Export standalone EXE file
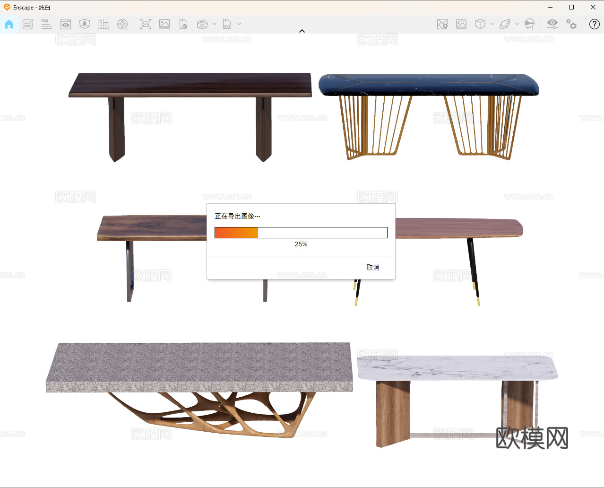 (x=227, y=24)
